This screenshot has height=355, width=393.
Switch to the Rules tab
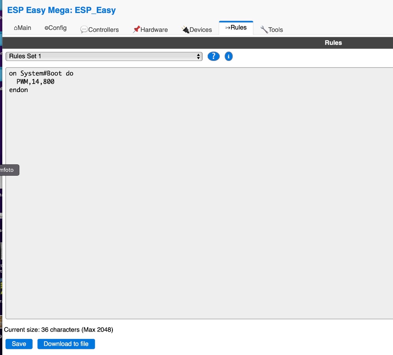point(236,28)
